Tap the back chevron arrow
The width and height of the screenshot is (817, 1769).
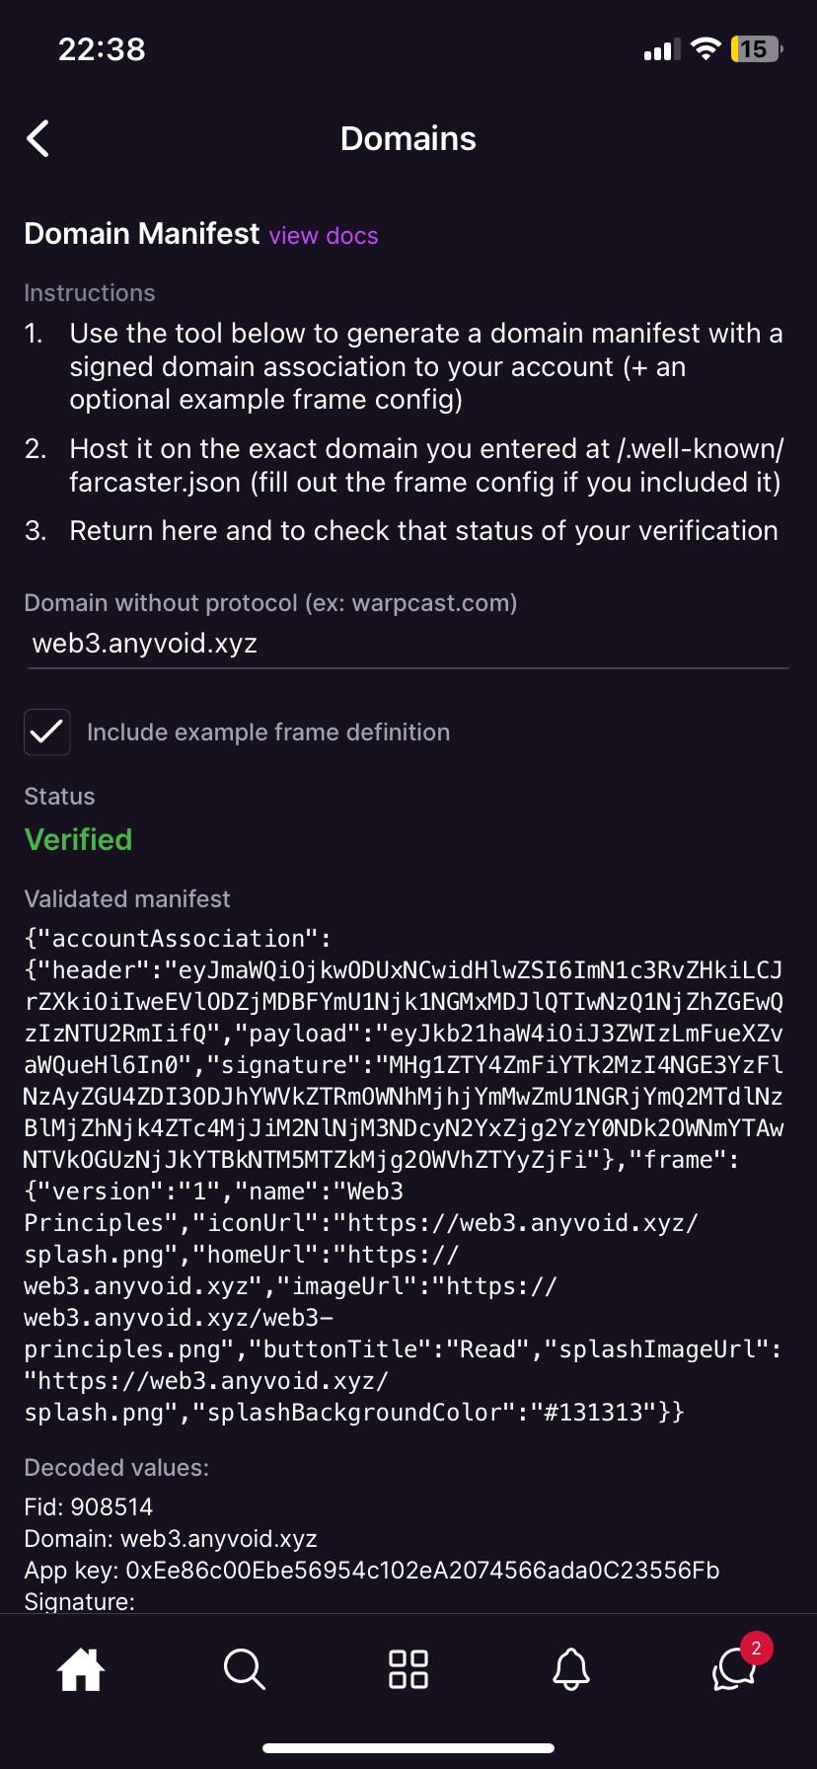tap(37, 138)
